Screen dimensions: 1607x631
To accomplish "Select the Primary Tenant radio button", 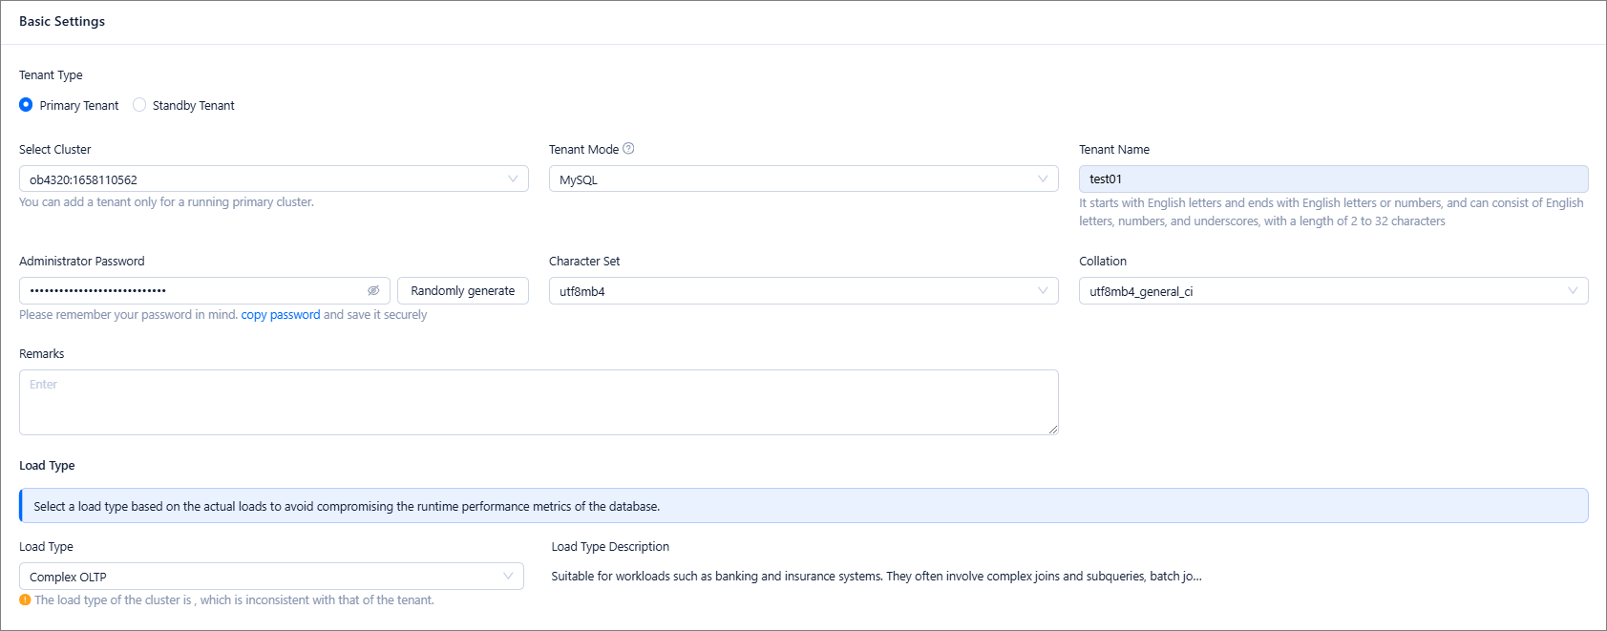I will click(26, 105).
